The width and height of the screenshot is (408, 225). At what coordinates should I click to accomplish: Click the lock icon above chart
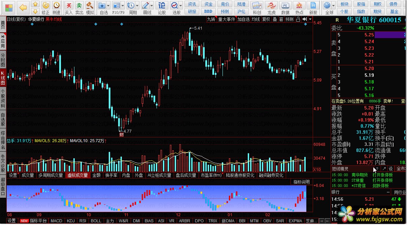point(298,19)
